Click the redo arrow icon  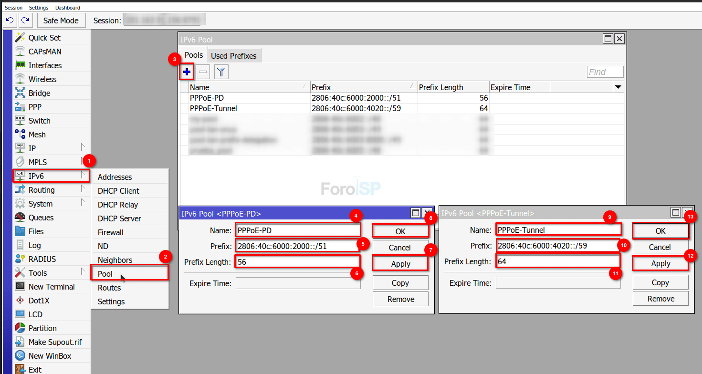25,20
